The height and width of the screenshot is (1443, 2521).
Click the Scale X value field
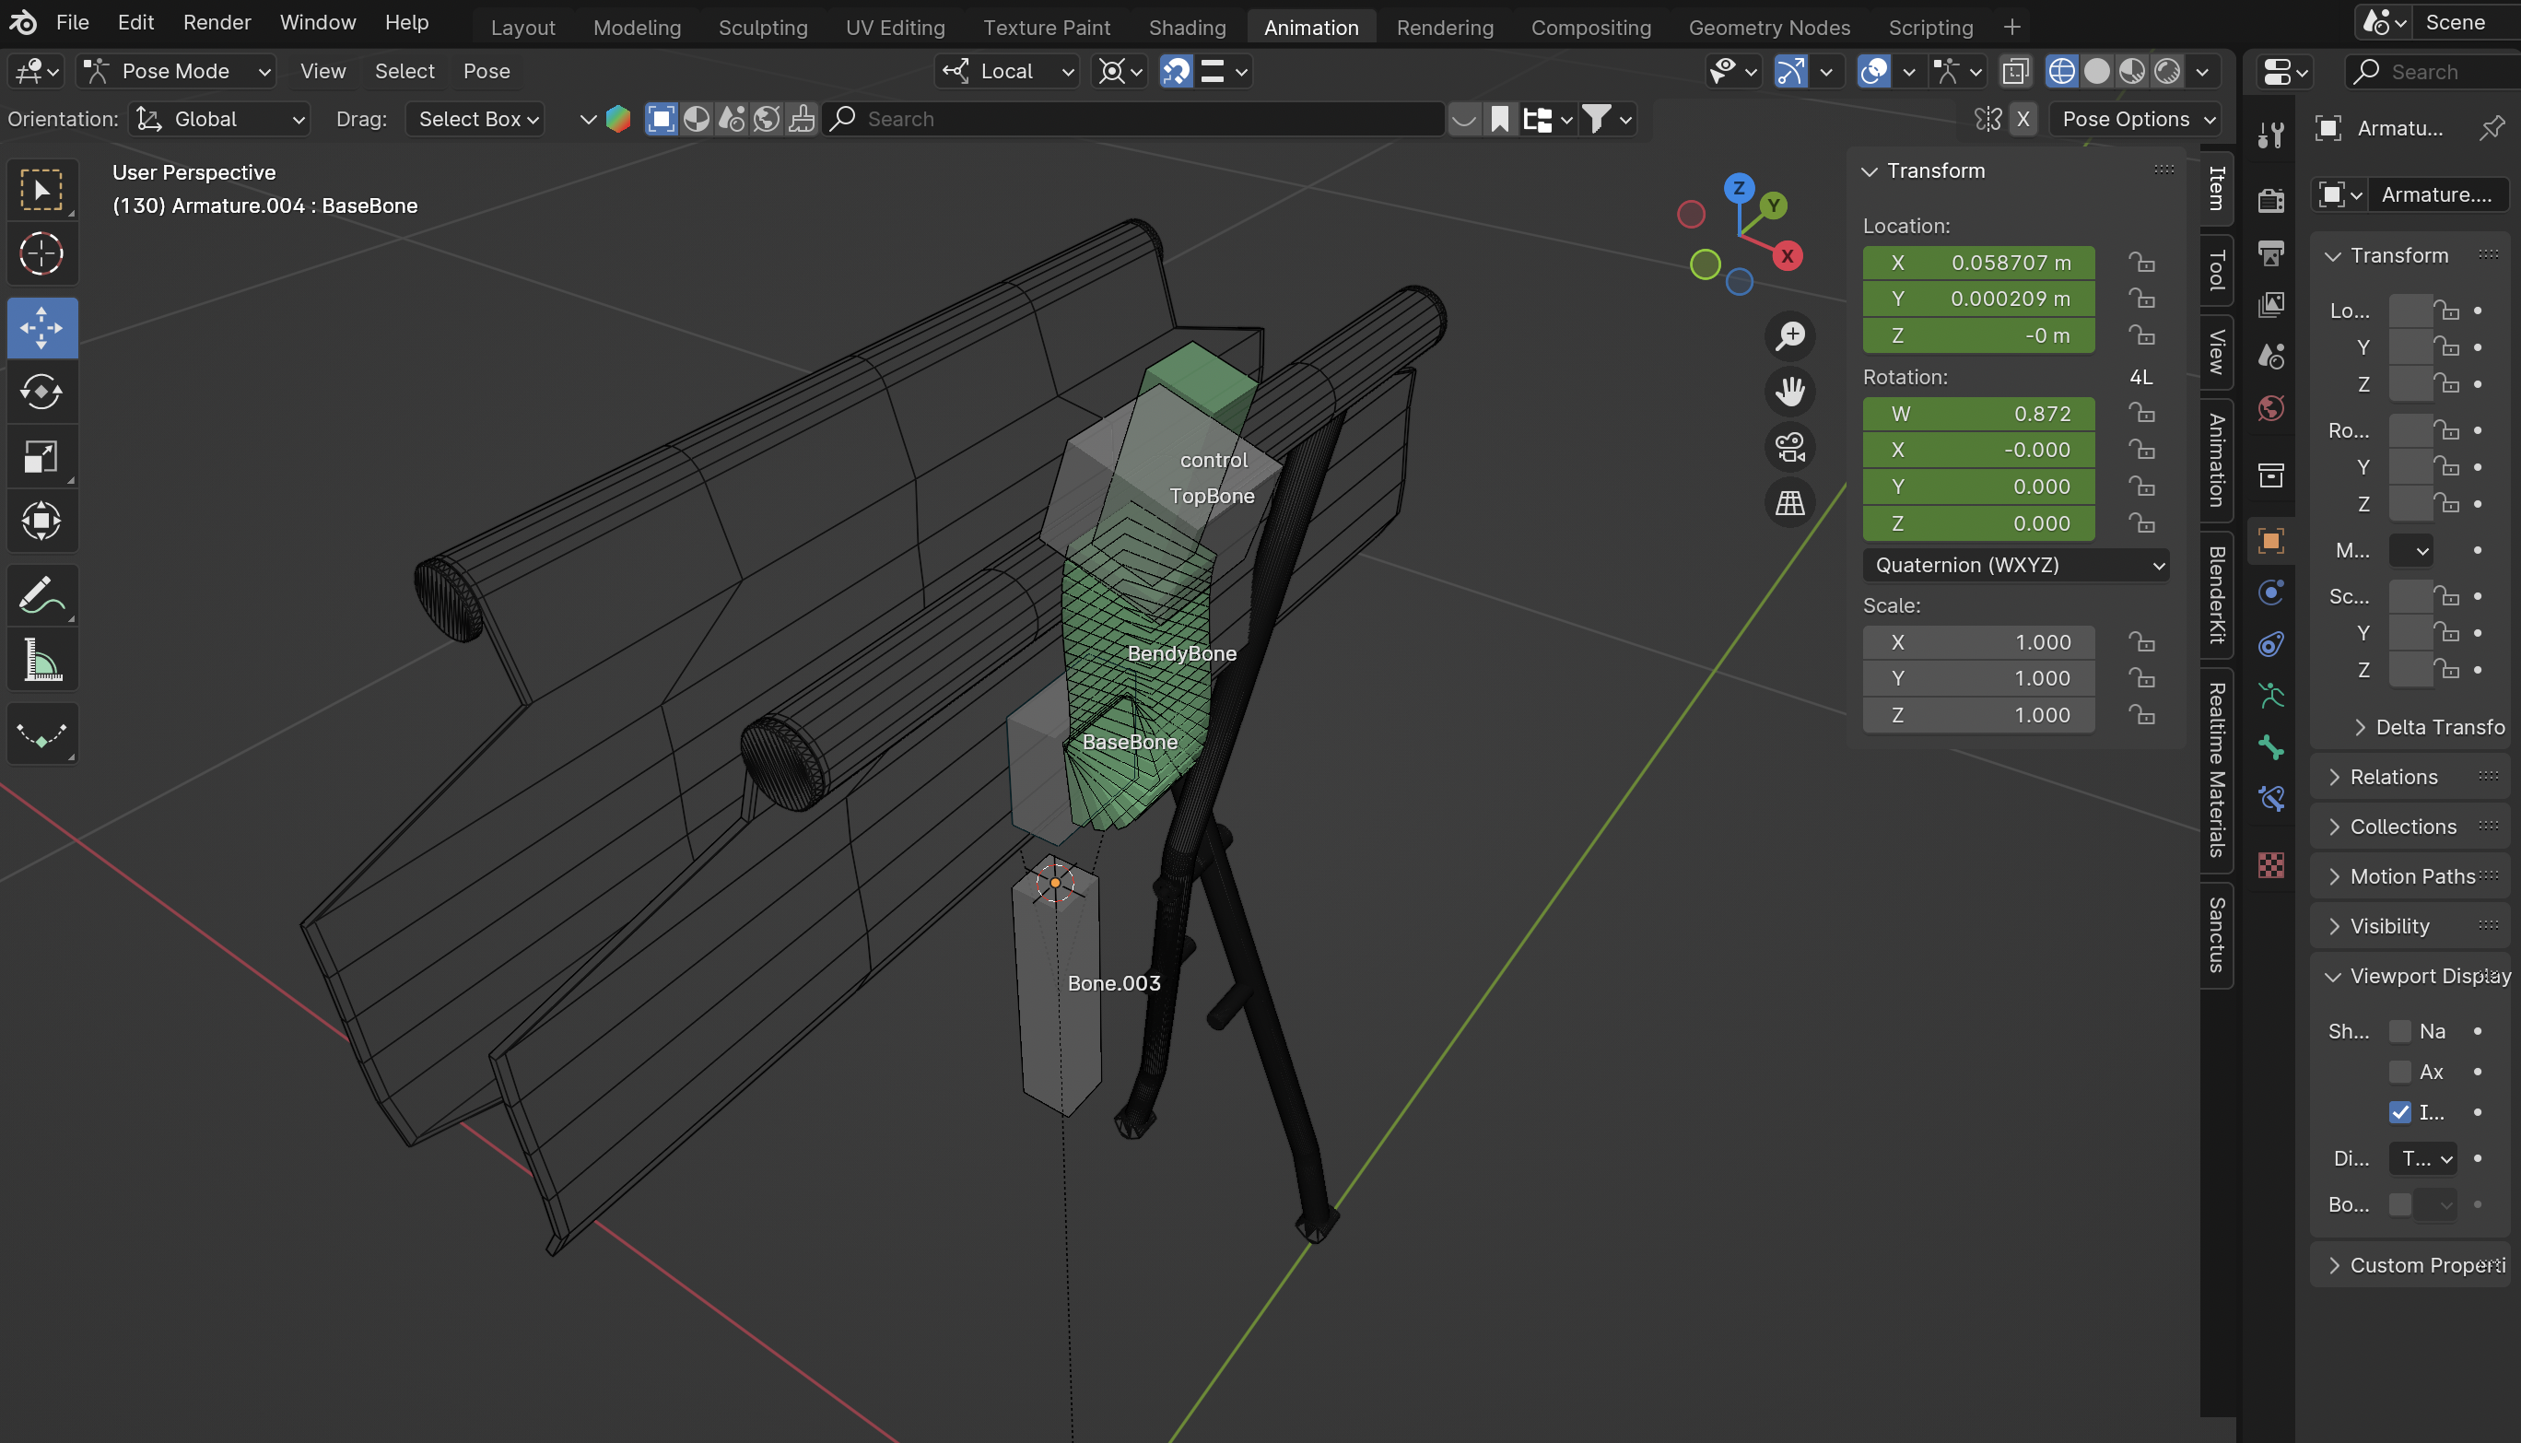1979,642
